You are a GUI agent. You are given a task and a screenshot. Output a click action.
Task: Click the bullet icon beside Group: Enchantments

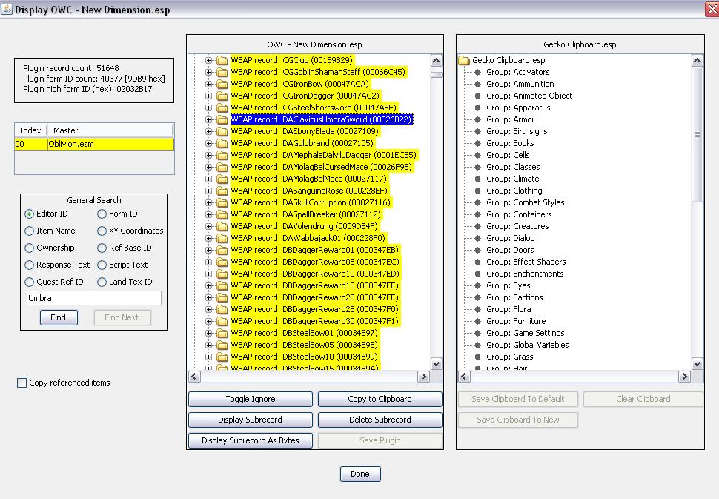(478, 274)
